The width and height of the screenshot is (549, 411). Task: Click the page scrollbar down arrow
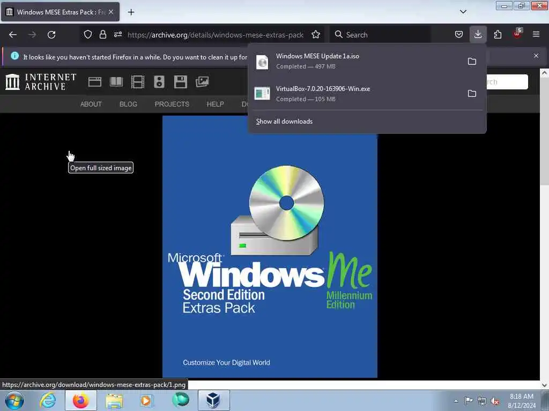tap(544, 385)
